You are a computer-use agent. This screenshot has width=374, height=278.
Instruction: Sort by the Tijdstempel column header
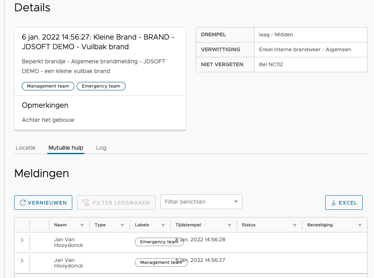(x=188, y=225)
